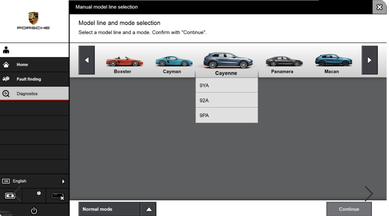Click the VCI disconnected icon
This screenshot has width=389, height=216.
pos(58,196)
